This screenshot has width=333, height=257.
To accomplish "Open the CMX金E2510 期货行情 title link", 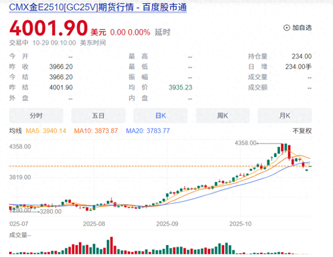I will click(x=98, y=7).
